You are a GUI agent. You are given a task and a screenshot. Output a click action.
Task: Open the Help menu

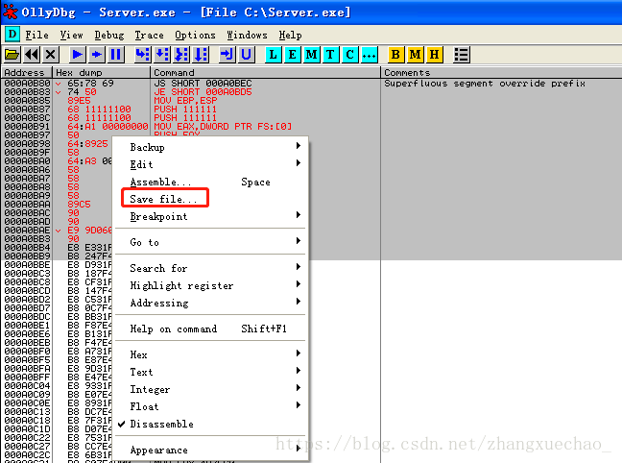(290, 35)
